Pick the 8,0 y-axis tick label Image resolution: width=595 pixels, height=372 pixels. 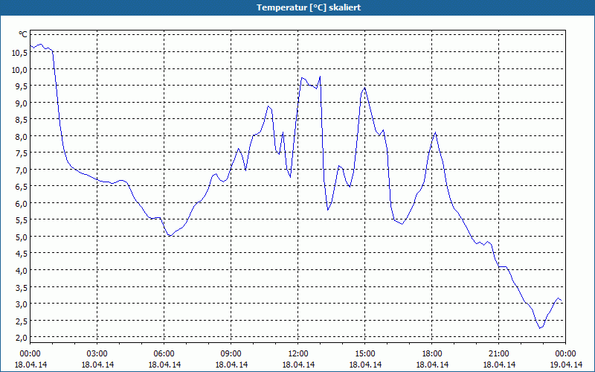22,136
